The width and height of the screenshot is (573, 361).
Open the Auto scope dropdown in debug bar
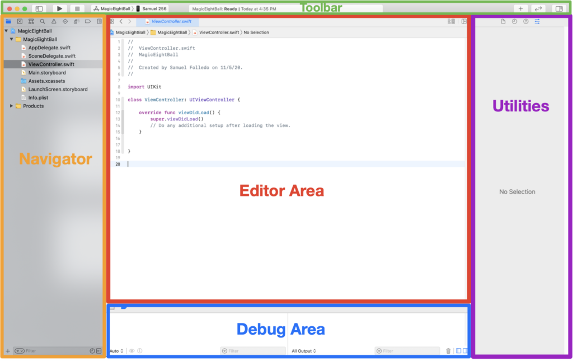coord(115,350)
